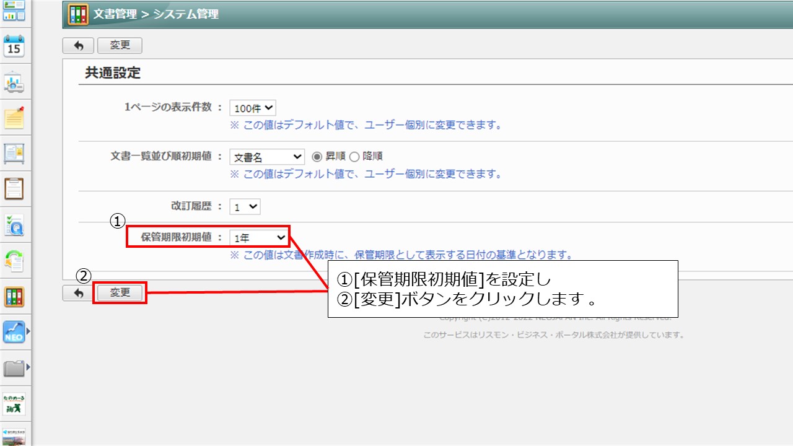The image size is (793, 446).
Task: Open the 1ページの表示件数 dropdown showing 100件
Action: coord(252,107)
